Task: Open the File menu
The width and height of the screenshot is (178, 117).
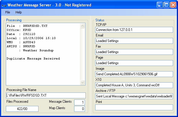Action: 8,13
